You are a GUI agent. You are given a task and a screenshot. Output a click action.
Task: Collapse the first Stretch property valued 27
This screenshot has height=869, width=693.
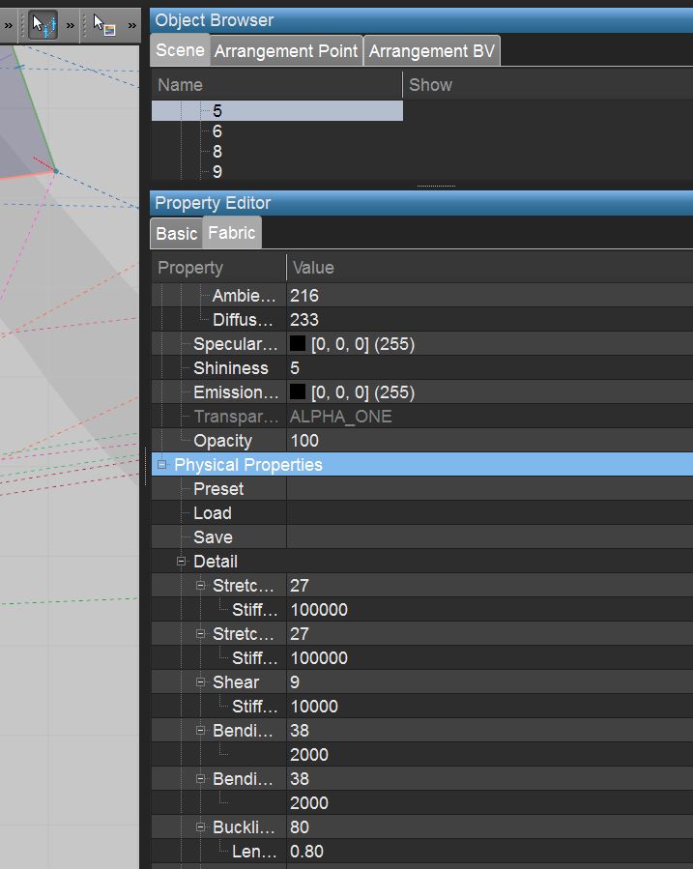[x=200, y=585]
